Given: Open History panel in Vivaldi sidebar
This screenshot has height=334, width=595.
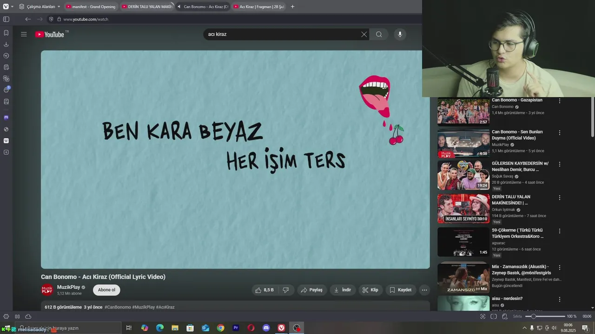Looking at the screenshot, I should click(x=6, y=56).
